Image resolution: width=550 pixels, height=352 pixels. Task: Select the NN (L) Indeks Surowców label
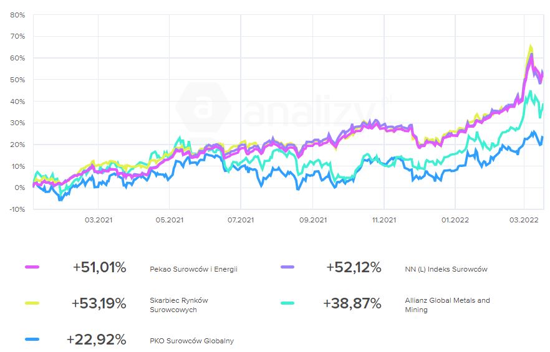[446, 269]
